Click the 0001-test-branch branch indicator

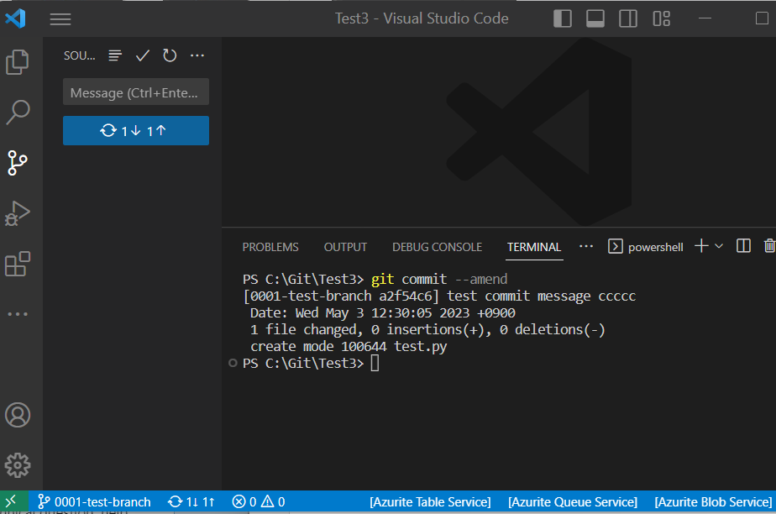(94, 501)
